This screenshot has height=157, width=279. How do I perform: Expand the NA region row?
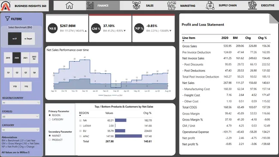80,121
